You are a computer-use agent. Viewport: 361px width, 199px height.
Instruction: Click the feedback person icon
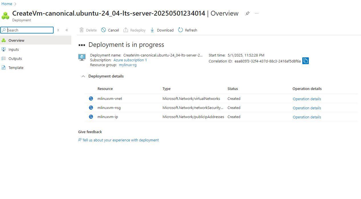[80, 140]
